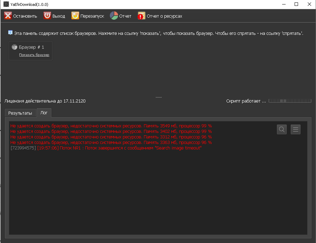Switch to the Результаты tab

[x=20, y=113]
